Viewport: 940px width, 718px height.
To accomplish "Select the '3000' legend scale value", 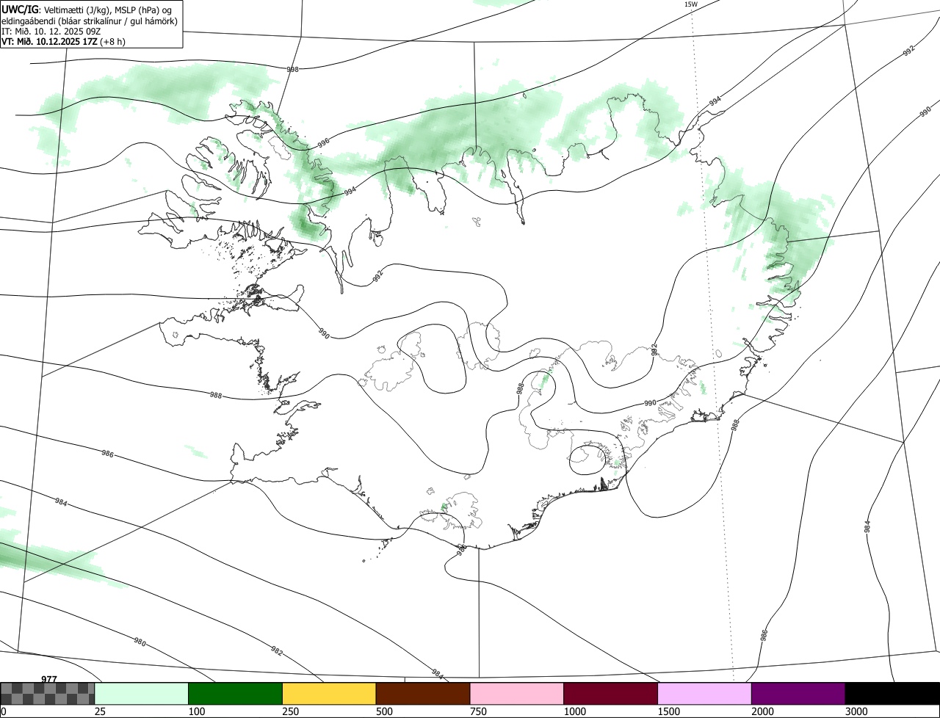I will (857, 711).
